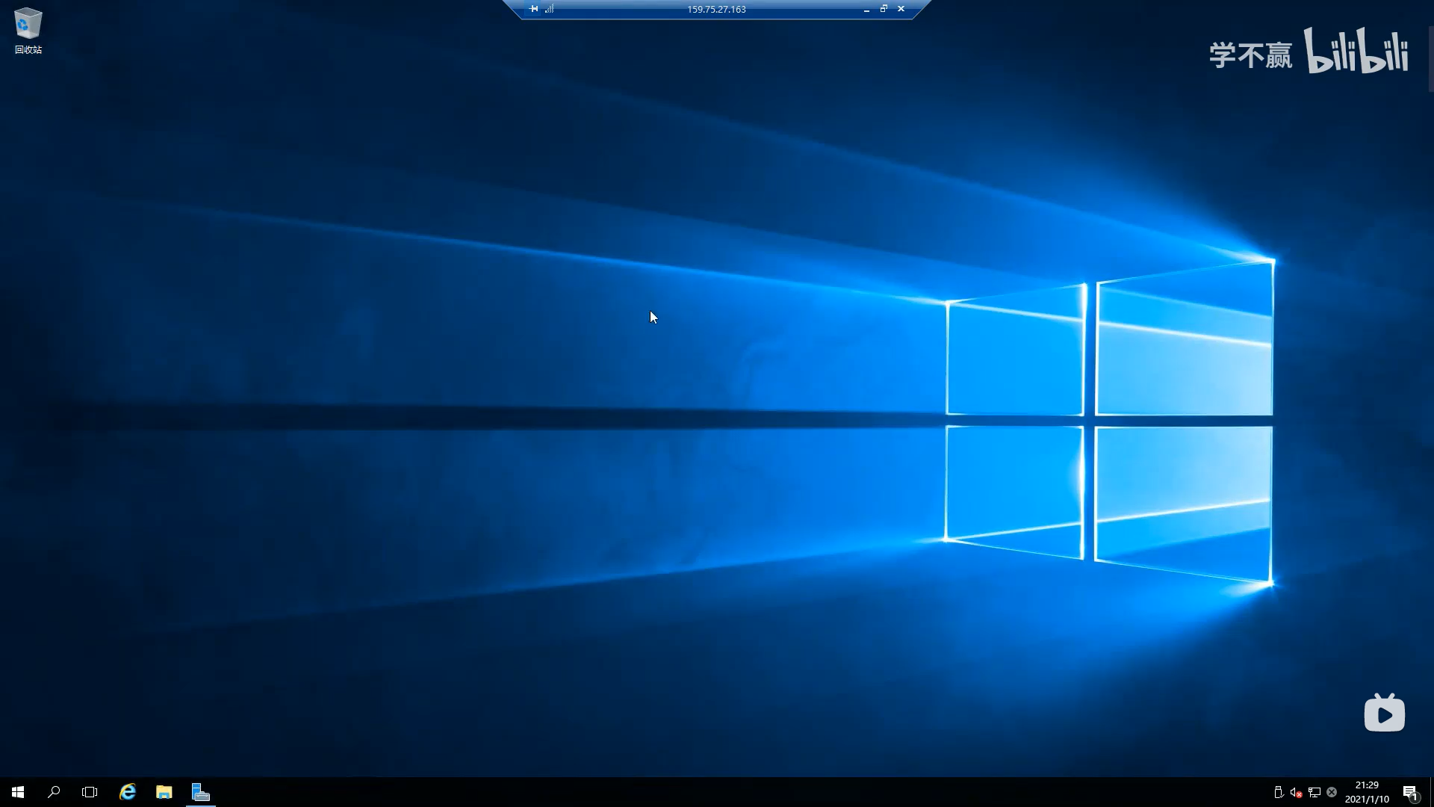Click the 159.75.27.163 connection bar title
Screen dimensions: 1434x807
[716, 9]
